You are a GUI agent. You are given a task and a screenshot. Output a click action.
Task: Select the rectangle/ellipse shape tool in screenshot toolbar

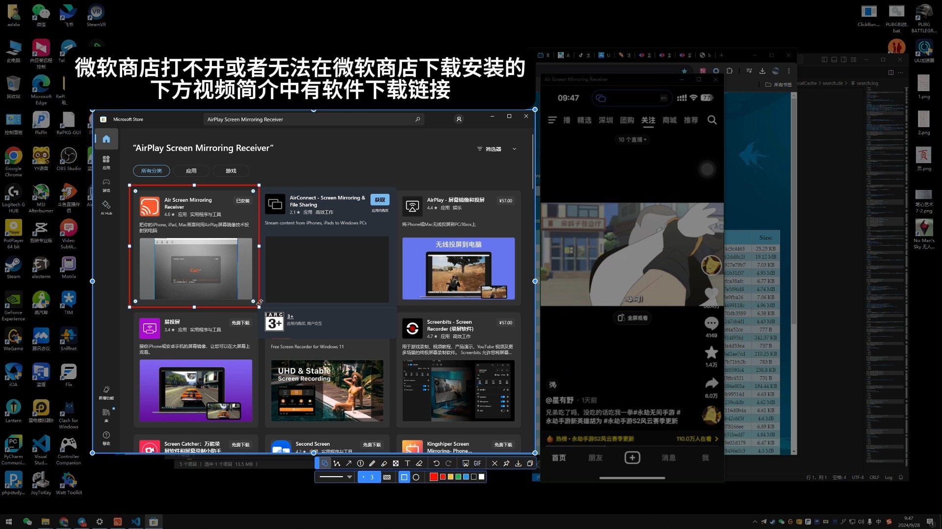click(325, 463)
